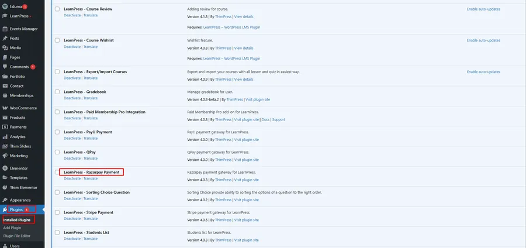Image resolution: width=526 pixels, height=248 pixels.
Task: Click the Posts pushpin icon in sidebar
Action: [5, 38]
